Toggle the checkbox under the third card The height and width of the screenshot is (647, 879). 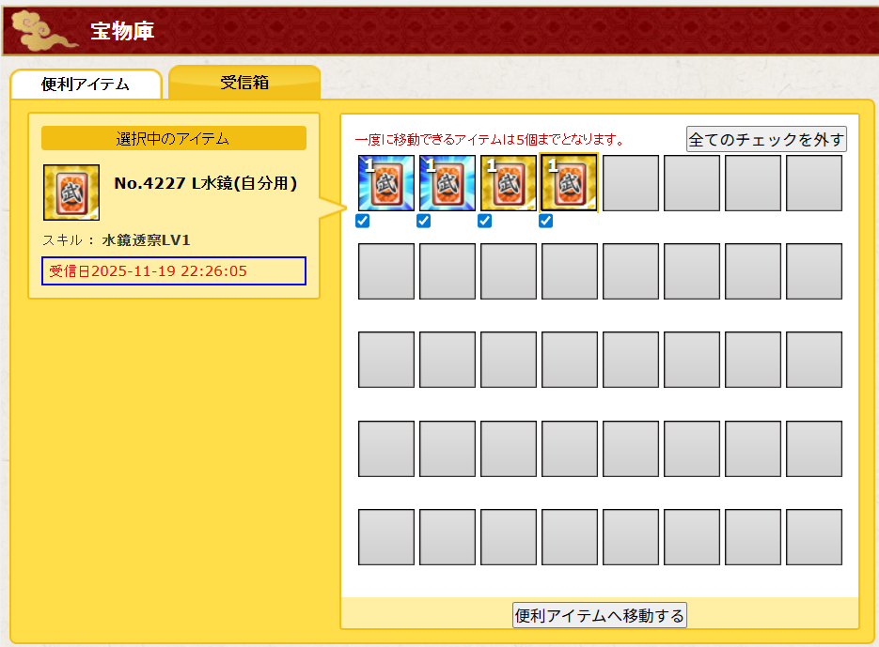[x=485, y=222]
